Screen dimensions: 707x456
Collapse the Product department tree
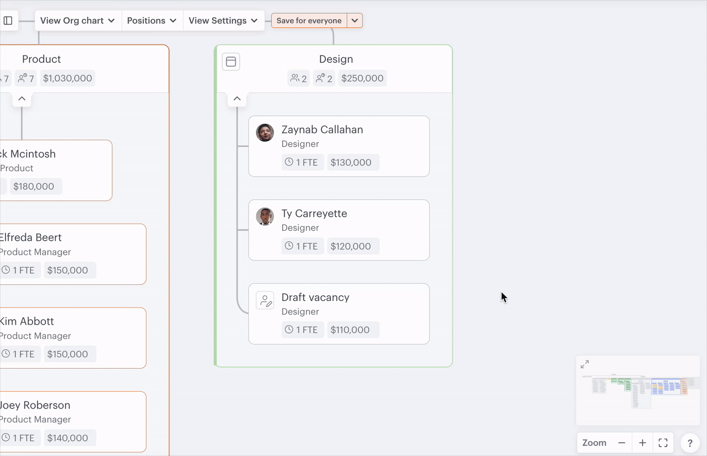22,99
